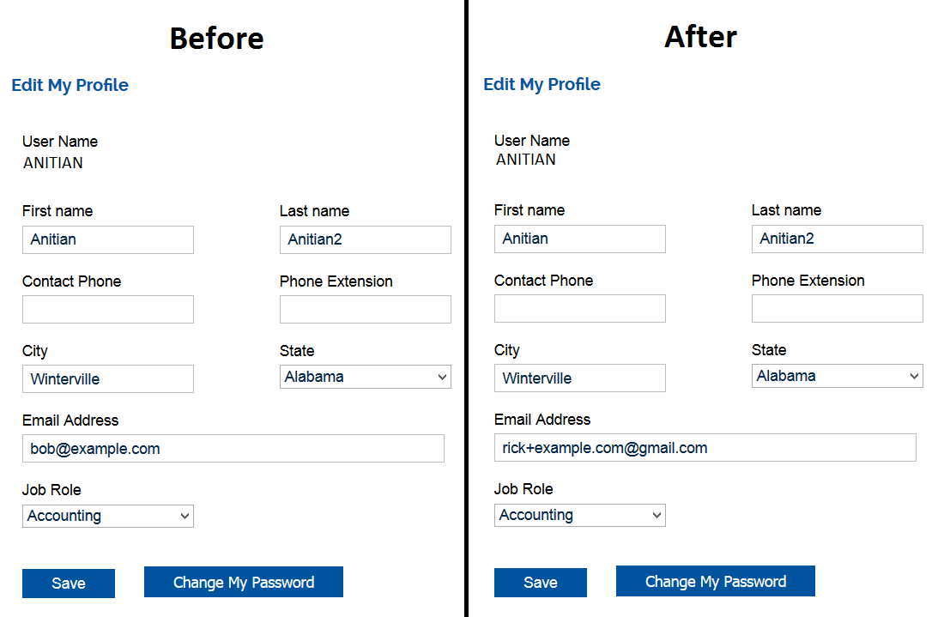Select empty Contact Phone field in After panel
This screenshot has width=944, height=617.
pyautogui.click(x=579, y=309)
